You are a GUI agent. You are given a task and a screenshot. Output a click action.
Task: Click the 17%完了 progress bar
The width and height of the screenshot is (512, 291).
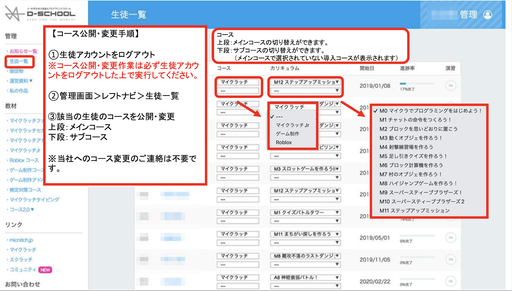[417, 84]
